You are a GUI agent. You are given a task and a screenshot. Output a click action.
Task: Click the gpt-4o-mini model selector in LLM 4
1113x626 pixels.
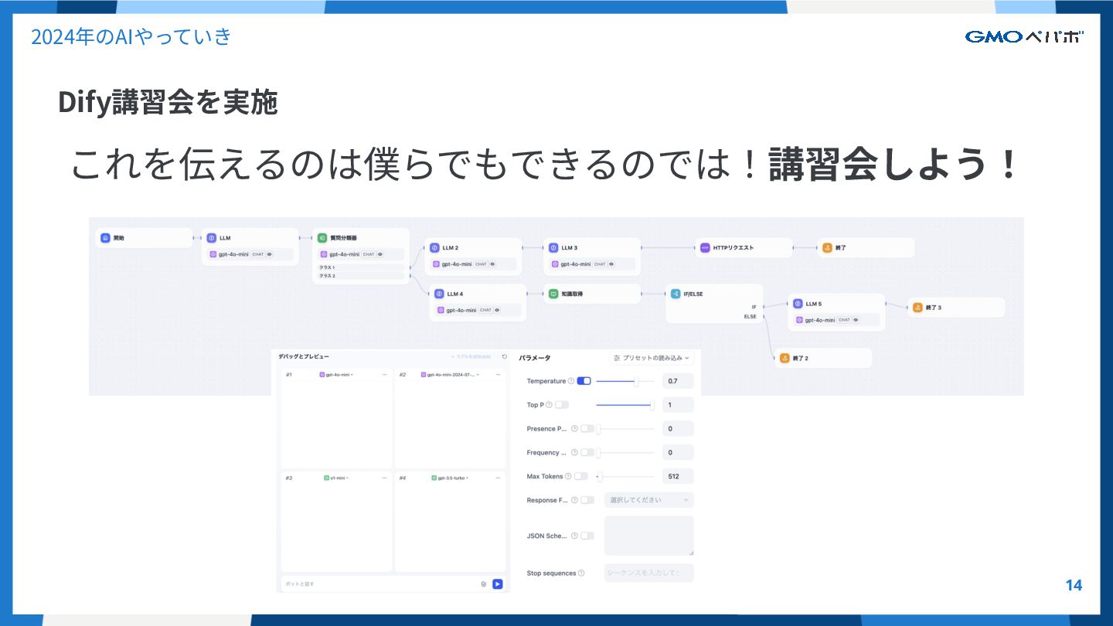point(478,310)
